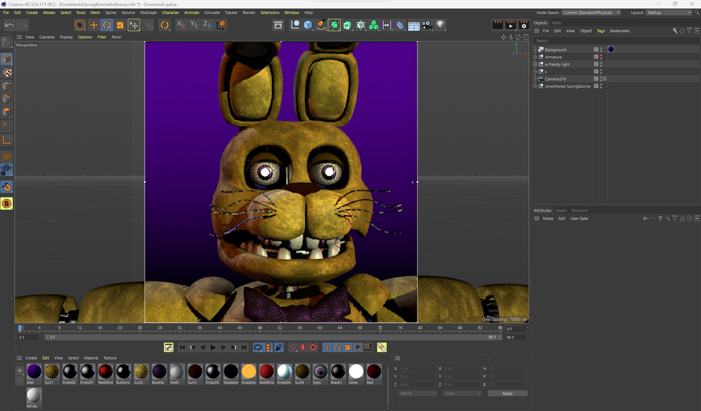Image resolution: width=701 pixels, height=411 pixels.
Task: Open the Tags menu in Objects panel
Action: pyautogui.click(x=601, y=31)
